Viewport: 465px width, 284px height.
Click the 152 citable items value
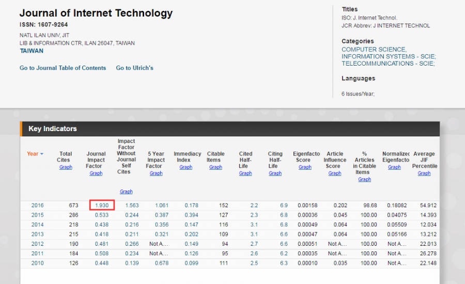[223, 205]
